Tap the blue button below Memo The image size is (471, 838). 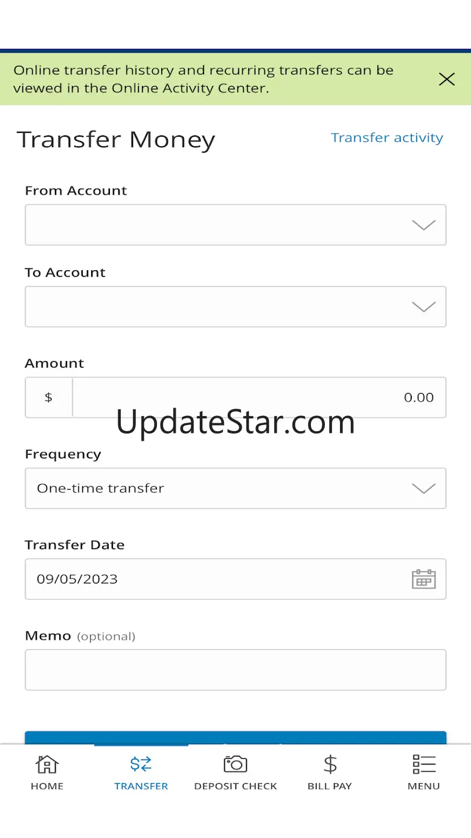pyautogui.click(x=235, y=738)
